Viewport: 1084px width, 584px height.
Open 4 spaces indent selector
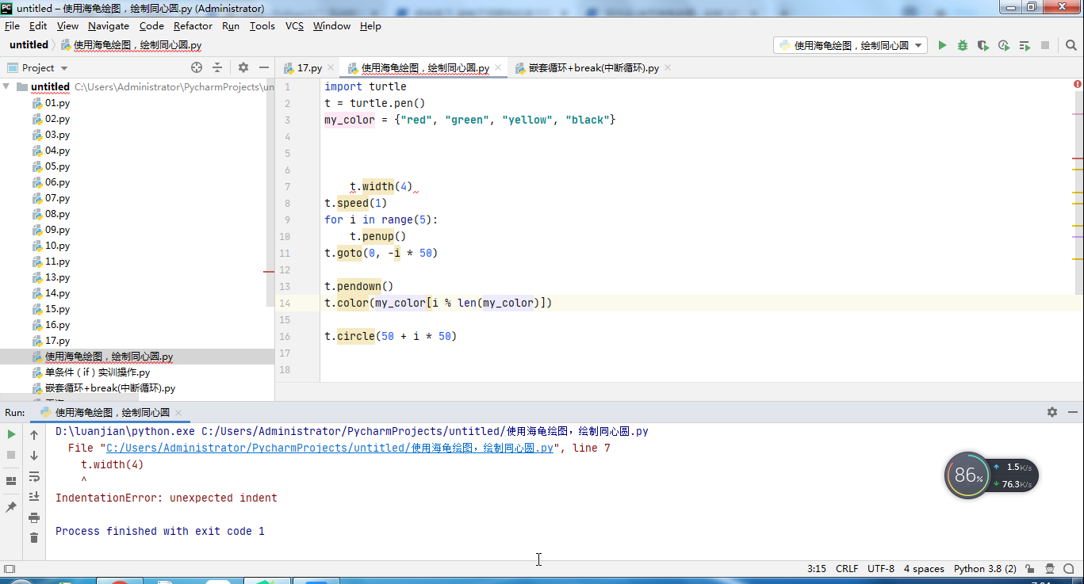pyautogui.click(x=924, y=569)
